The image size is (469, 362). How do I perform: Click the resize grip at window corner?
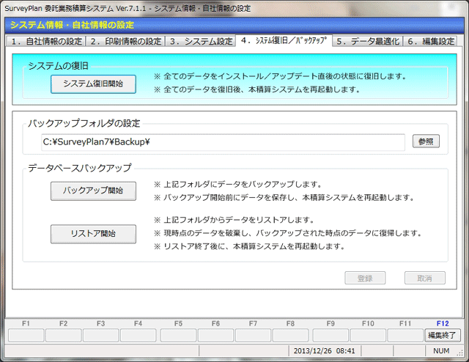pos(460,353)
